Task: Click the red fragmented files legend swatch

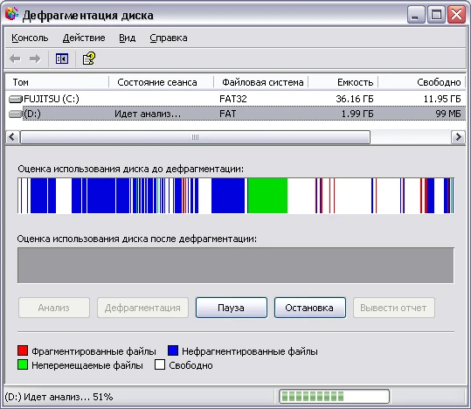Action: (x=23, y=350)
